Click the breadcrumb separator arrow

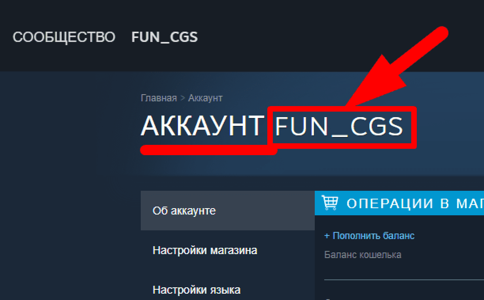click(x=183, y=98)
